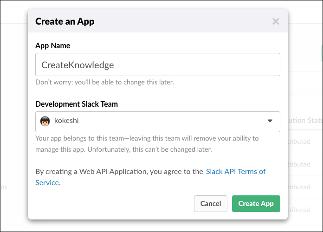Select the kokeshi team name text

coord(66,121)
